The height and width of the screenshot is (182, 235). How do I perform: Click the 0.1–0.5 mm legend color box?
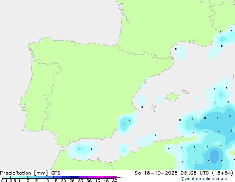pyautogui.click(x=6, y=177)
